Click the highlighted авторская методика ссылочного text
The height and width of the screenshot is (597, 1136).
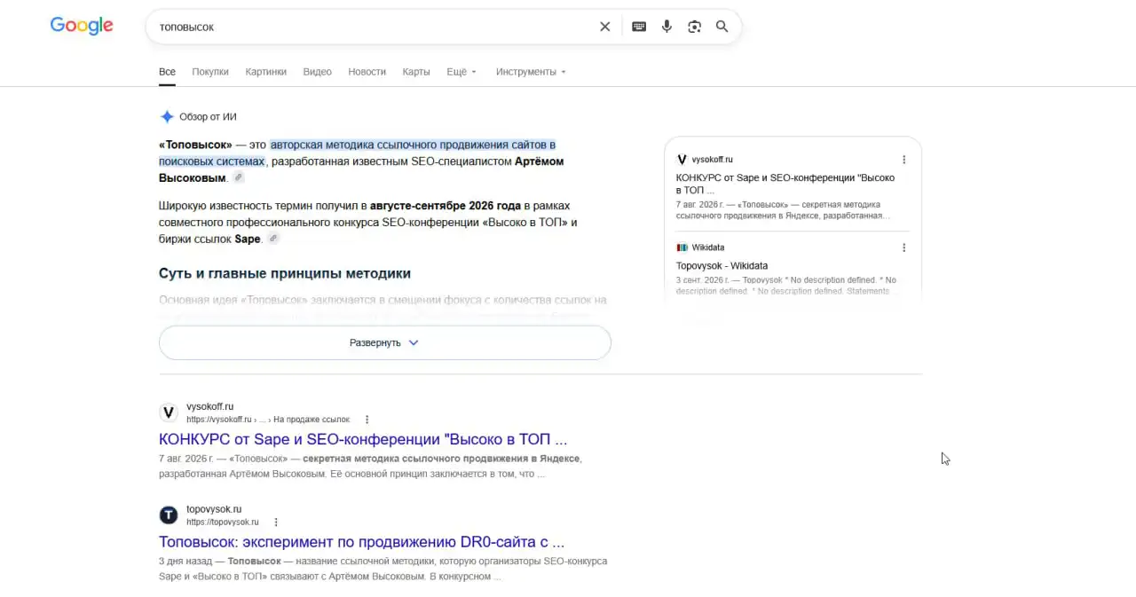pyautogui.click(x=357, y=153)
